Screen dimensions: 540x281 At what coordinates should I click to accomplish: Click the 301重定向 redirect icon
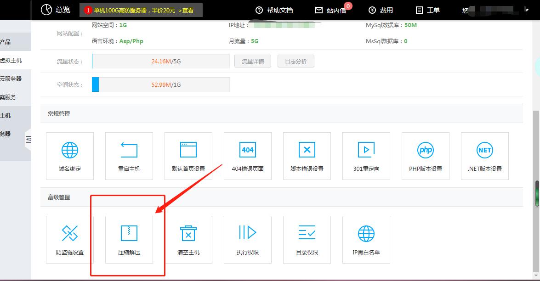point(366,155)
